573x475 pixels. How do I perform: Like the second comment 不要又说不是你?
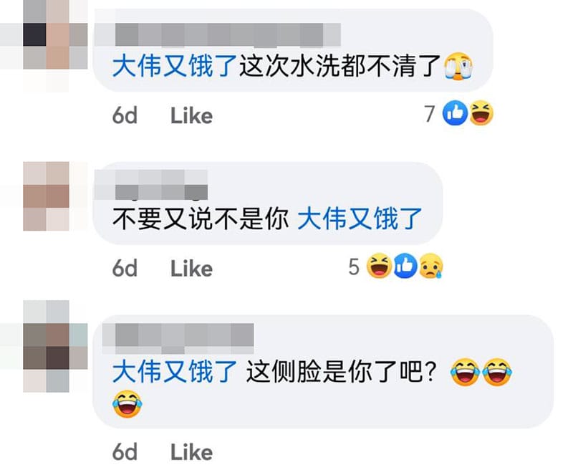(x=191, y=269)
